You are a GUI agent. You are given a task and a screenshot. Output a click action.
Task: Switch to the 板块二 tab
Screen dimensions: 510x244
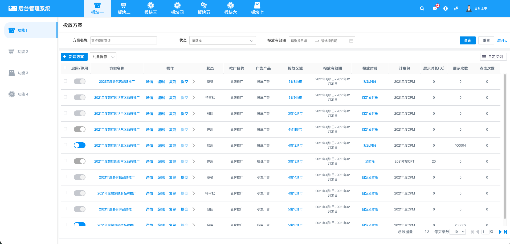point(124,9)
